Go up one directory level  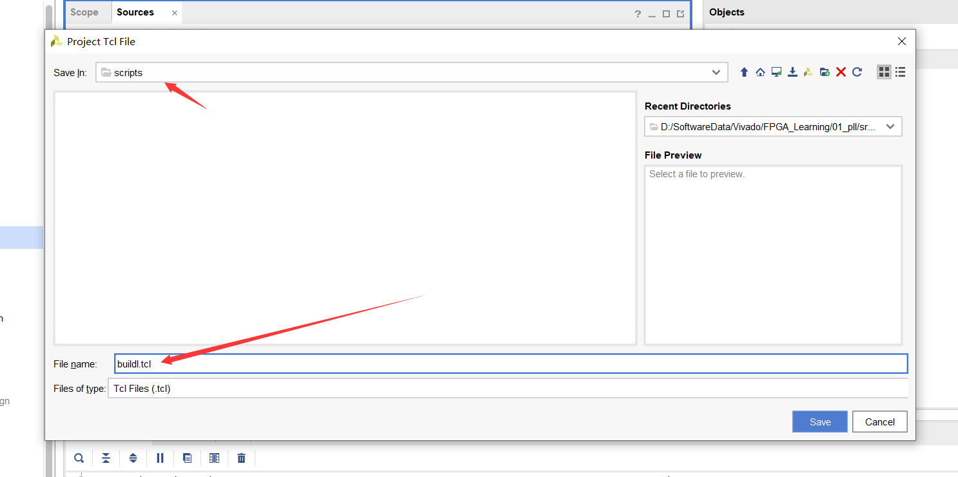pos(744,72)
